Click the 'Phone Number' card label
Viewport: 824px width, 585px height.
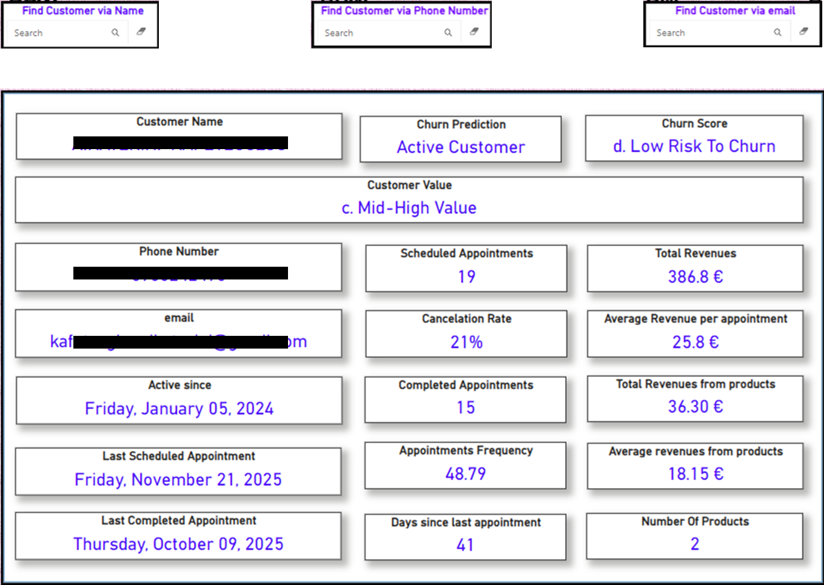click(x=179, y=252)
